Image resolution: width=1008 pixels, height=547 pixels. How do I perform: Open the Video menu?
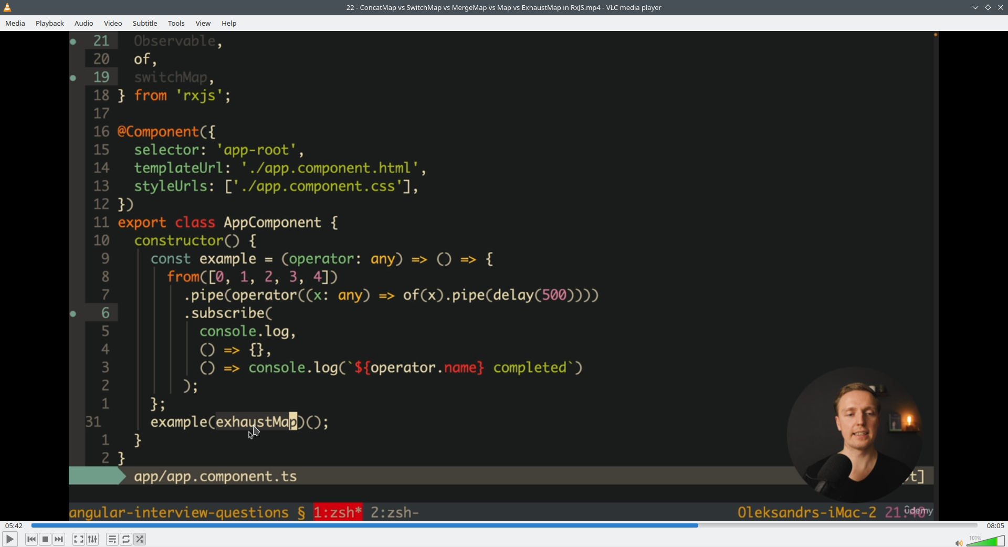(x=113, y=23)
